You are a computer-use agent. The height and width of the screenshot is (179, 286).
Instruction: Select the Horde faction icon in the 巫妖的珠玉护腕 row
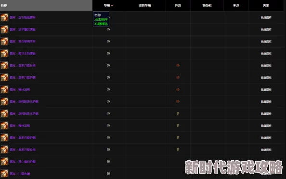point(178,101)
